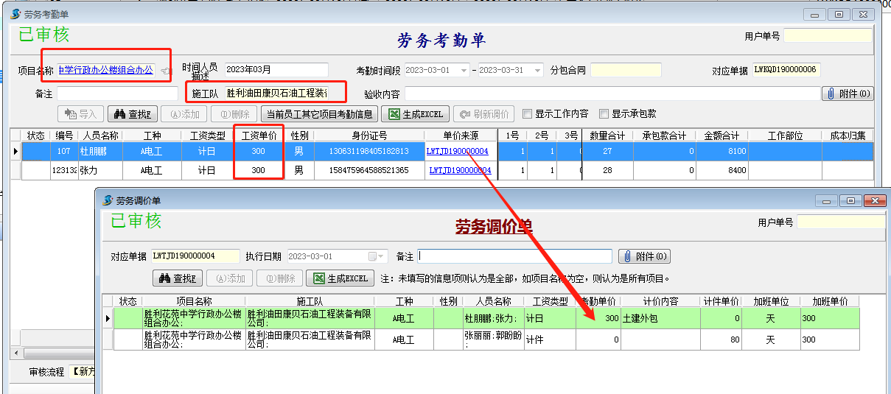Image resolution: width=891 pixels, height=394 pixels.
Task: Expand 考勤时间段 end date 2023-03-31 dropdown
Action: pos(537,70)
